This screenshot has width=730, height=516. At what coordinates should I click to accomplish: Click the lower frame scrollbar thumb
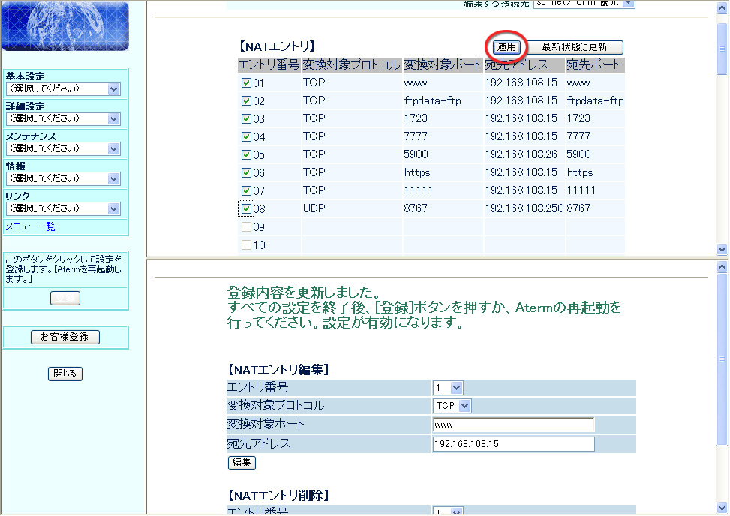tap(722, 359)
